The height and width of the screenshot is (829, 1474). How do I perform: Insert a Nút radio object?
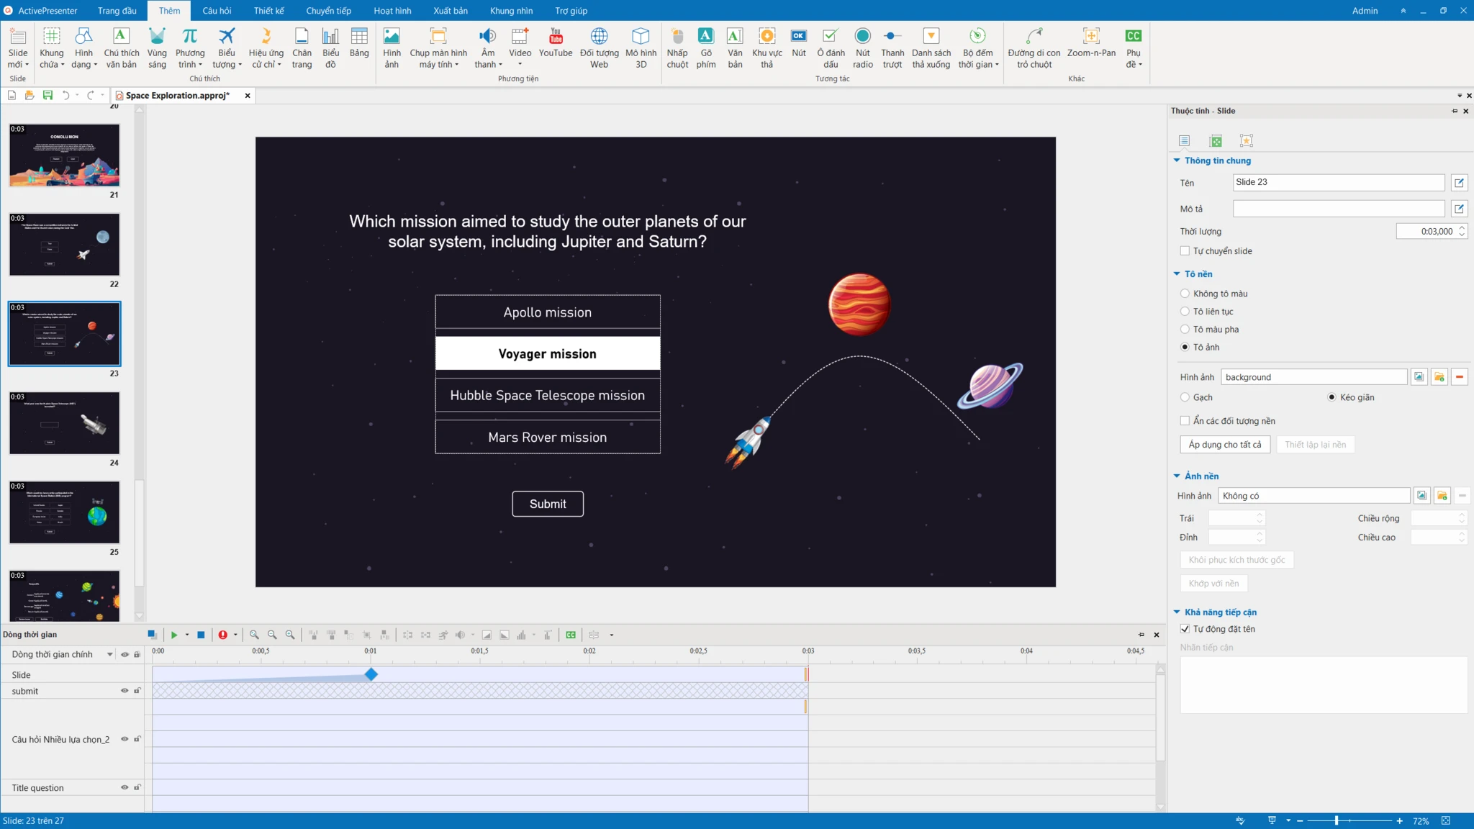point(863,47)
